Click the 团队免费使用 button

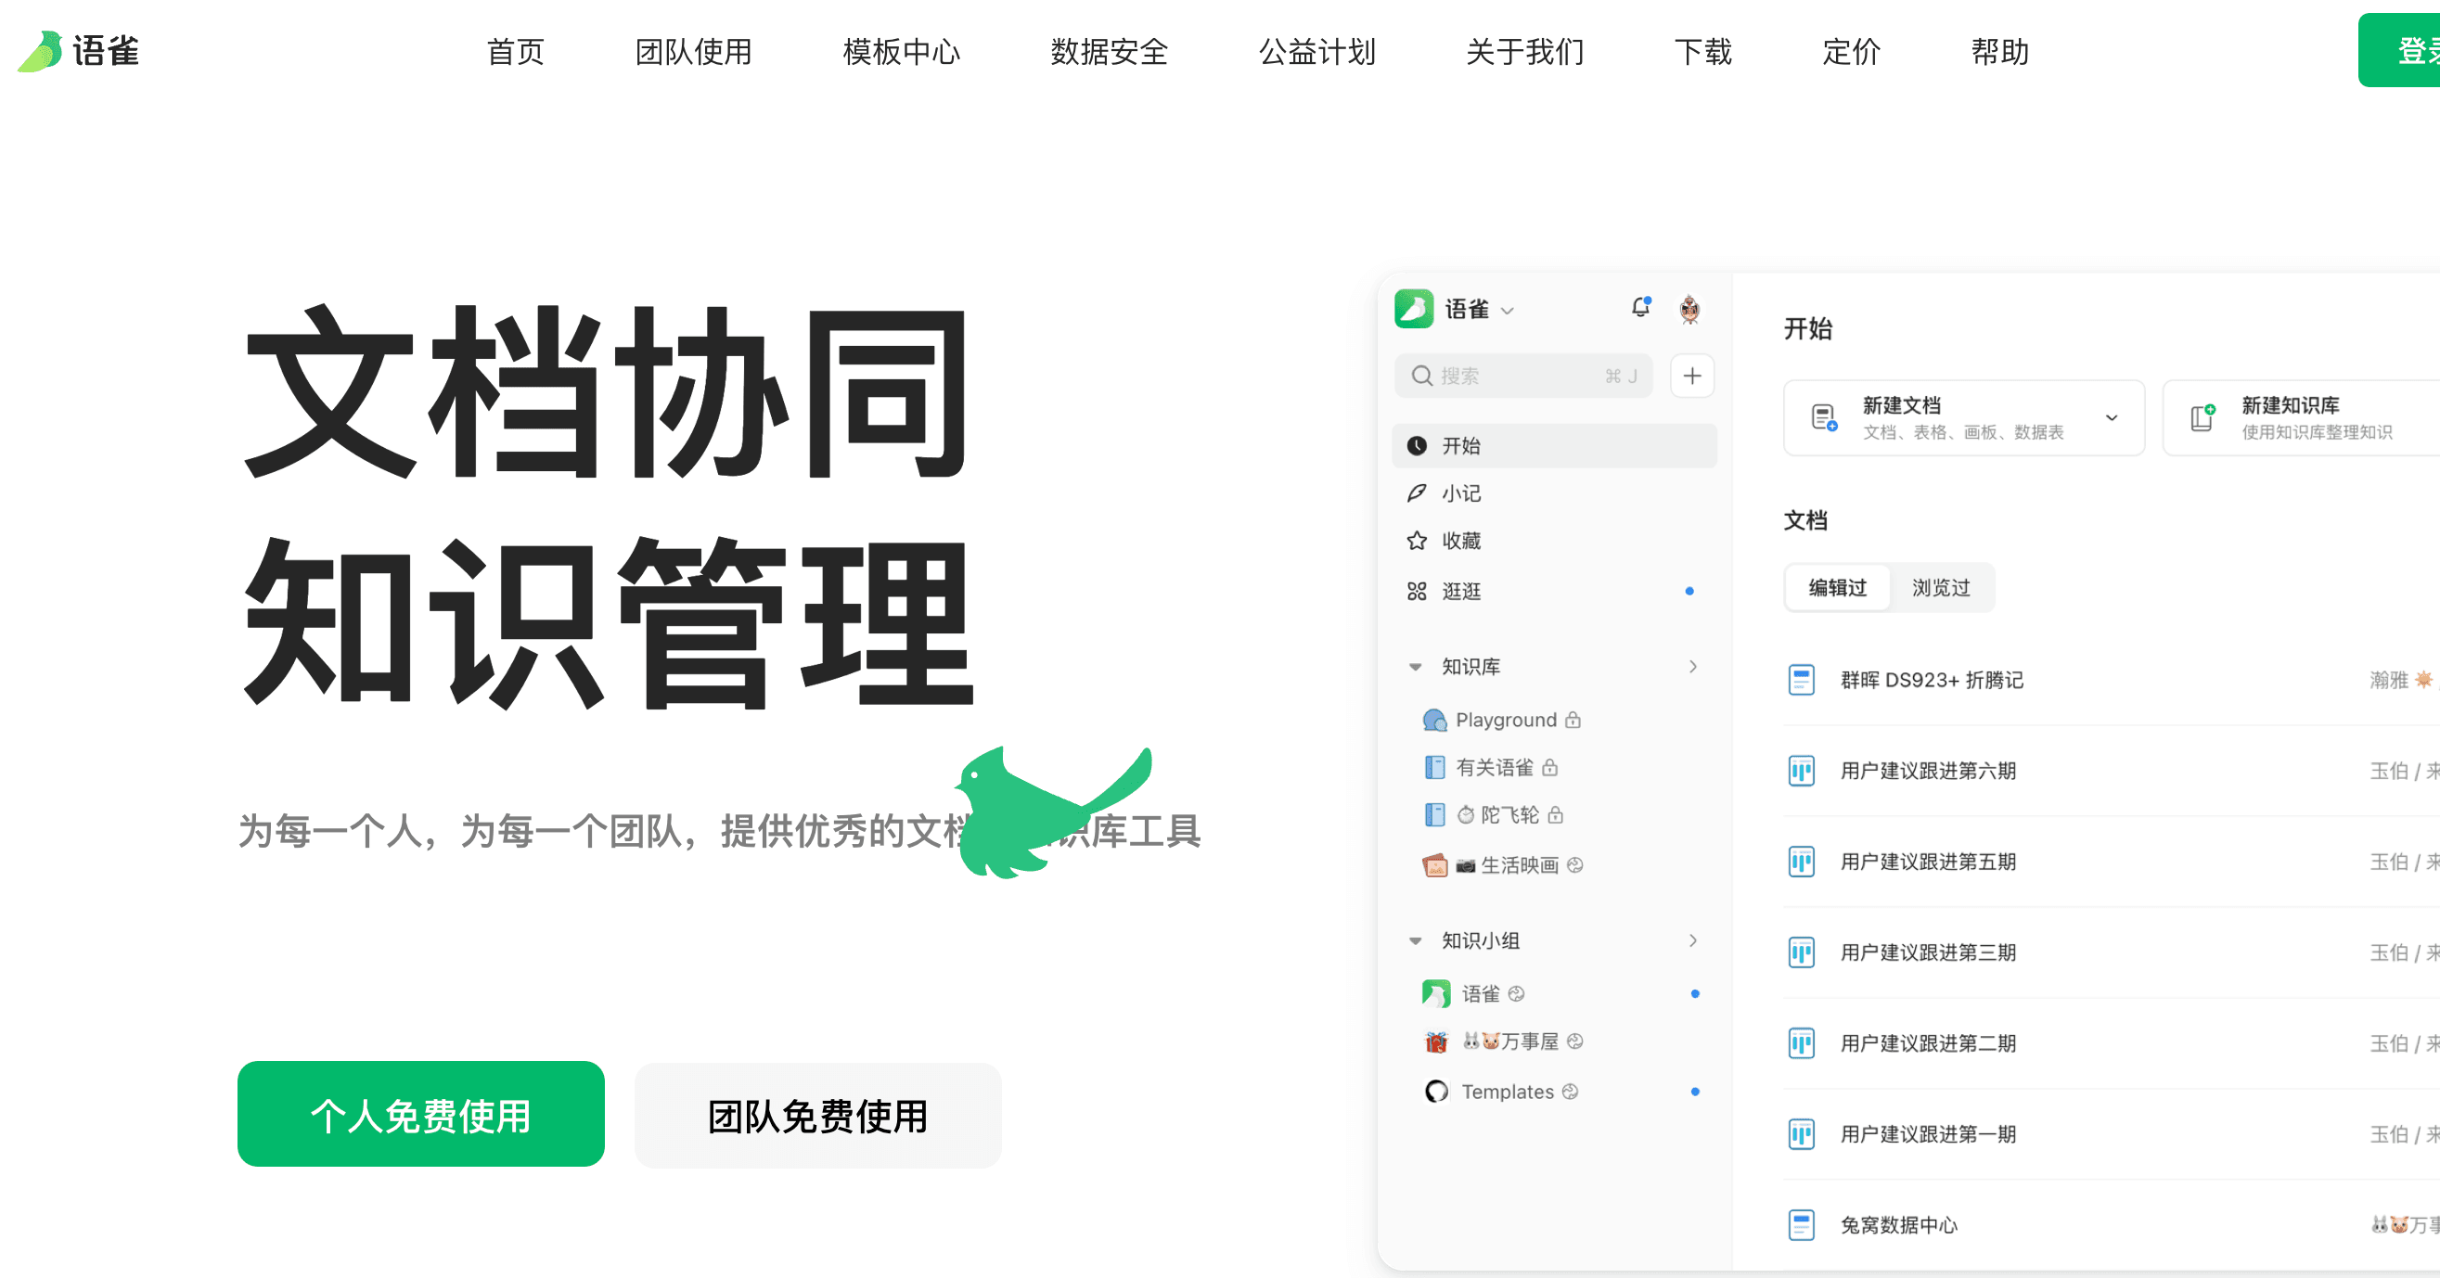[x=818, y=1114]
